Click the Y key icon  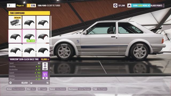(x=39, y=89)
